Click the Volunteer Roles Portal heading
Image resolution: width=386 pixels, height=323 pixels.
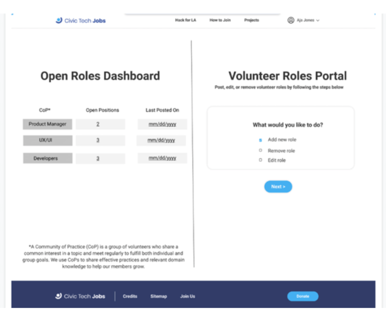tap(288, 76)
